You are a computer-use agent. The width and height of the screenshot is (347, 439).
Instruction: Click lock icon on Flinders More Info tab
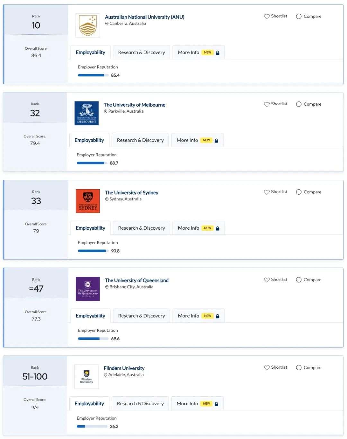pyautogui.click(x=216, y=404)
